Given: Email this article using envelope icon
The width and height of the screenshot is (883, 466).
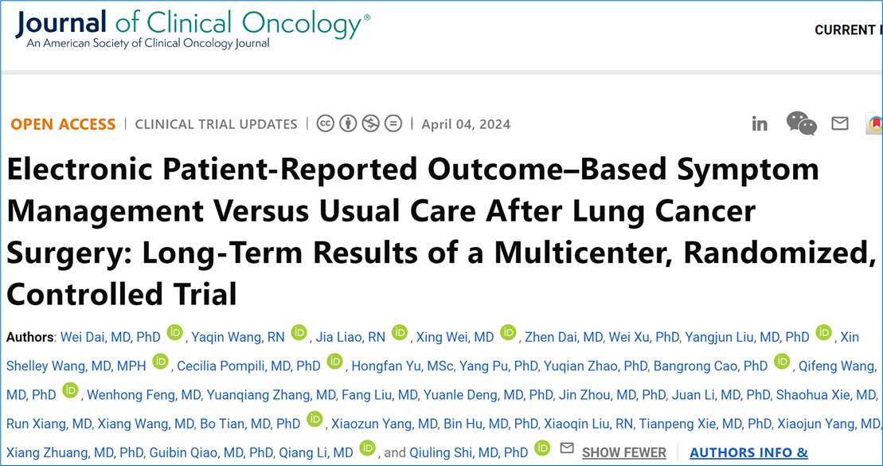Looking at the screenshot, I should 840,123.
